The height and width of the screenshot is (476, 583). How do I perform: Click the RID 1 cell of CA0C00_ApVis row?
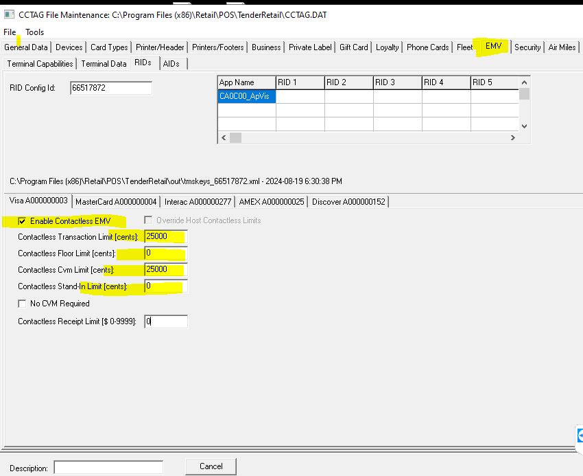click(x=300, y=96)
